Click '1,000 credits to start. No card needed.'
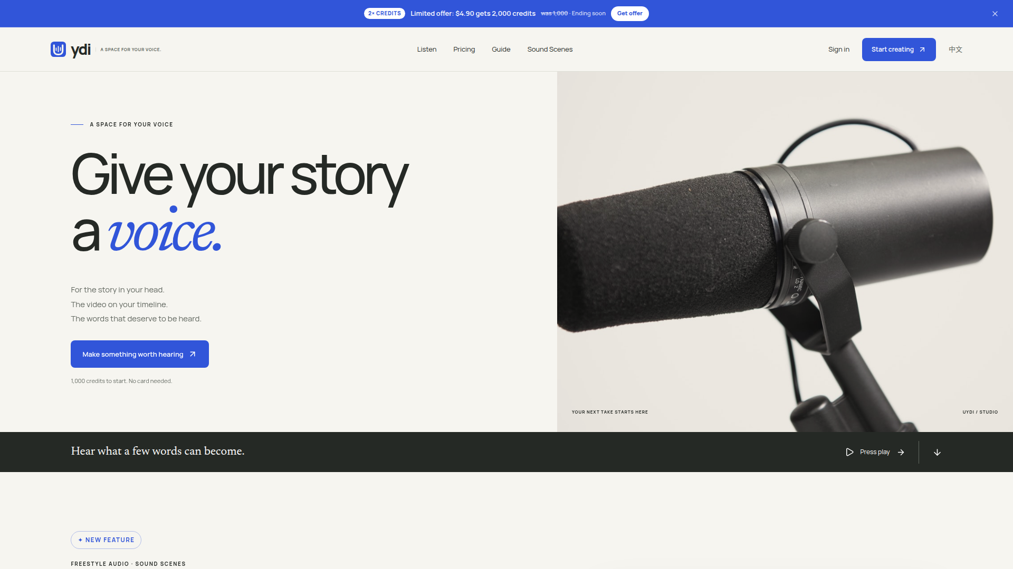The image size is (1013, 569). click(121, 381)
